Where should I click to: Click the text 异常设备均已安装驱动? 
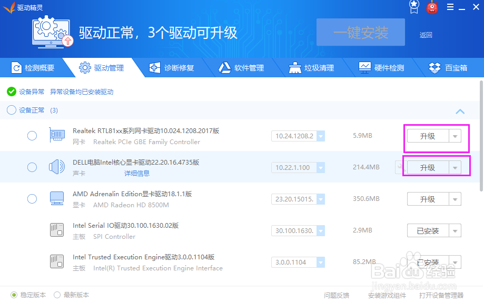pos(82,92)
